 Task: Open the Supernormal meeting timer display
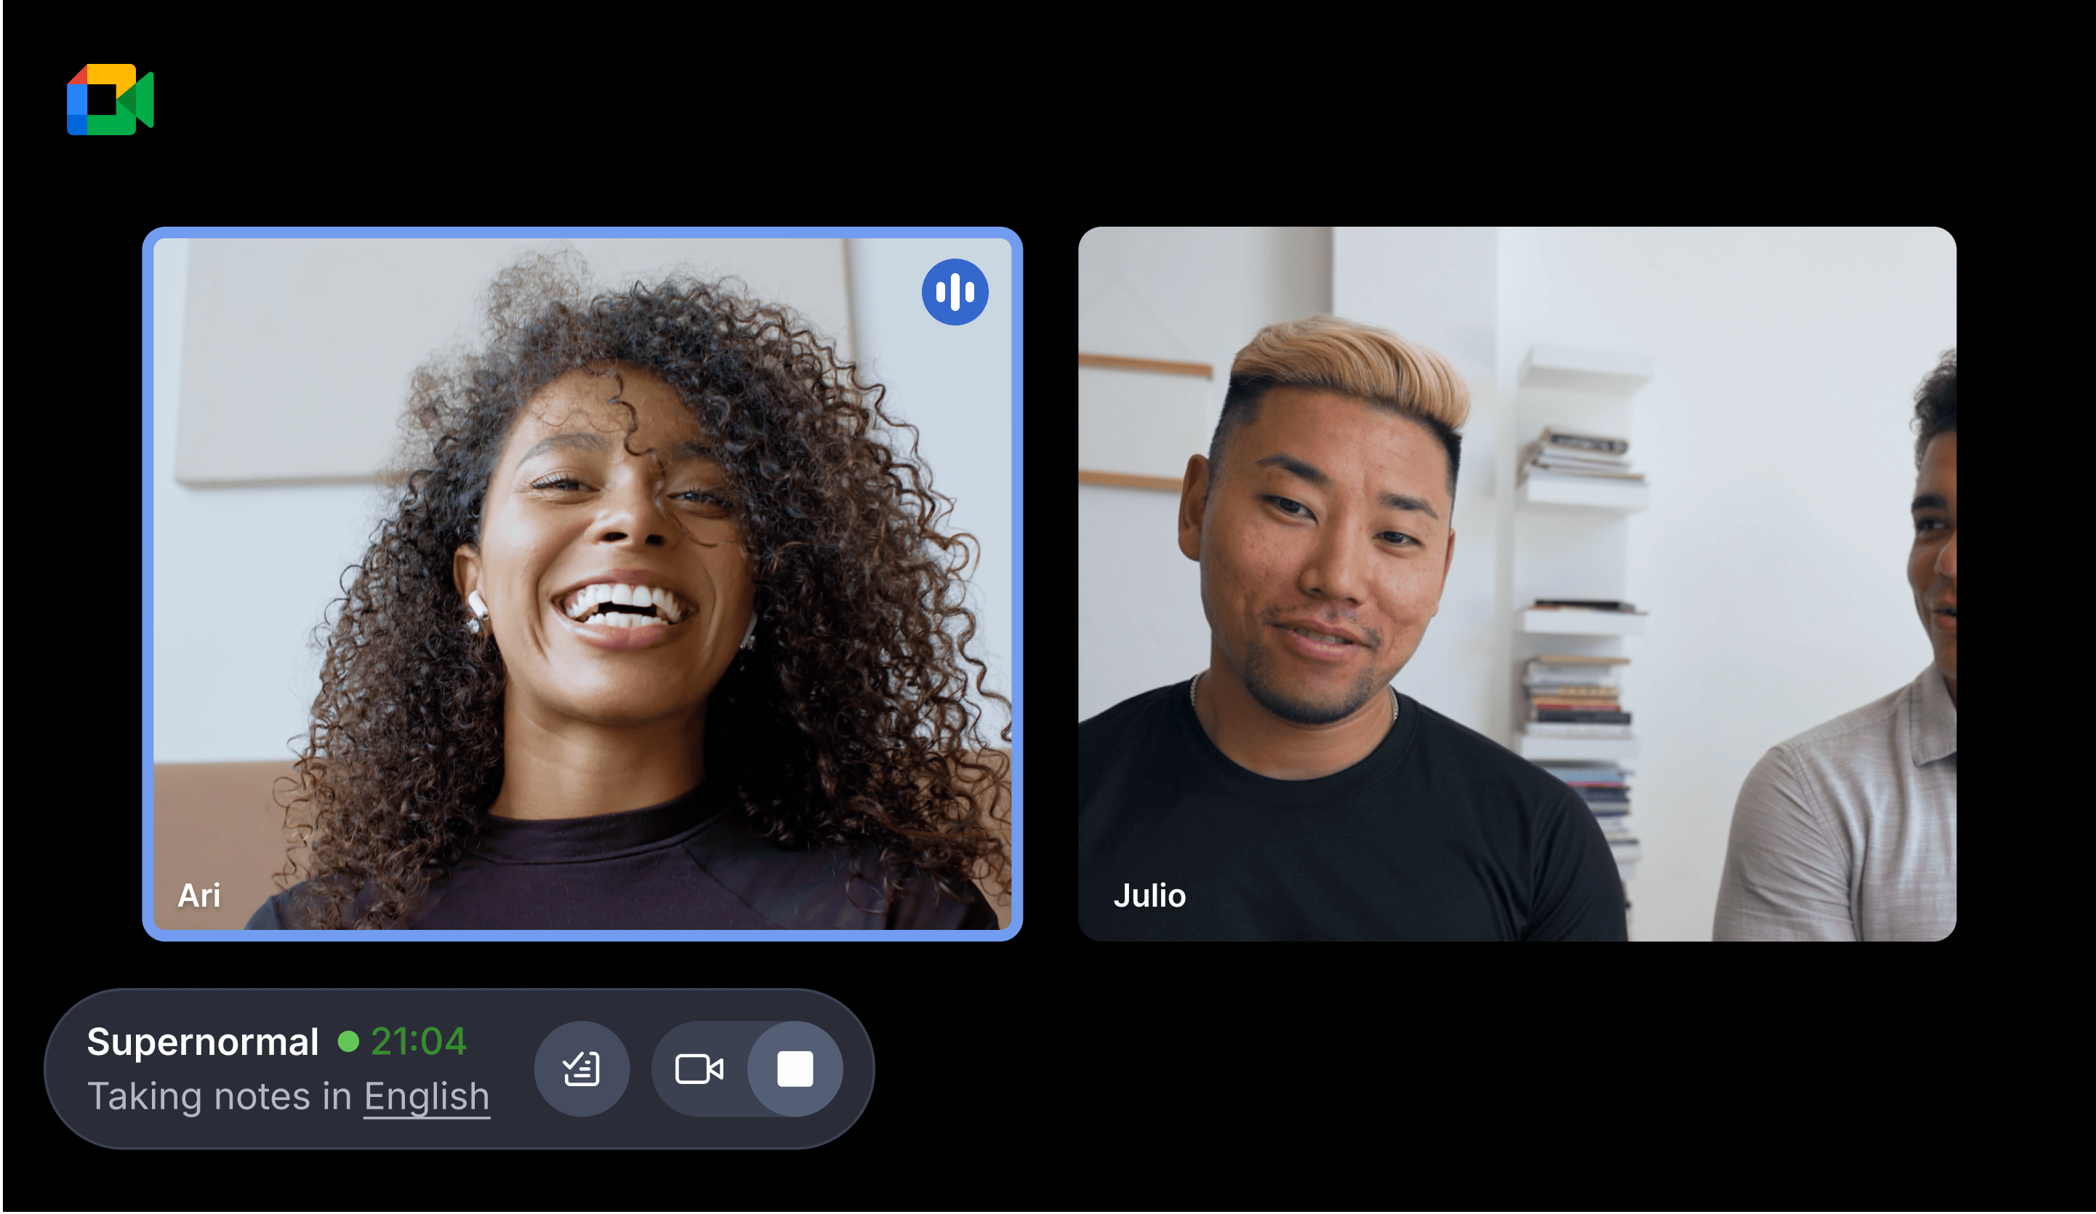(x=418, y=1041)
